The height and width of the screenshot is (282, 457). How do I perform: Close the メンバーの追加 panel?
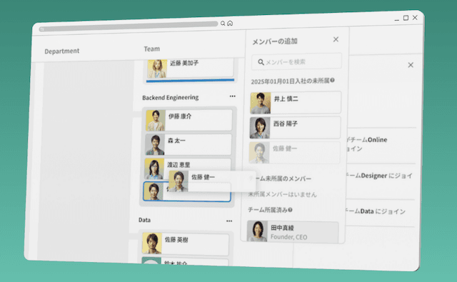336,39
